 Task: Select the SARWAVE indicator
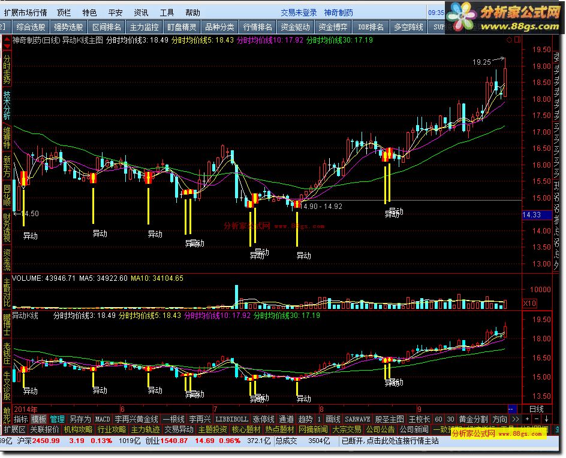(x=357, y=419)
